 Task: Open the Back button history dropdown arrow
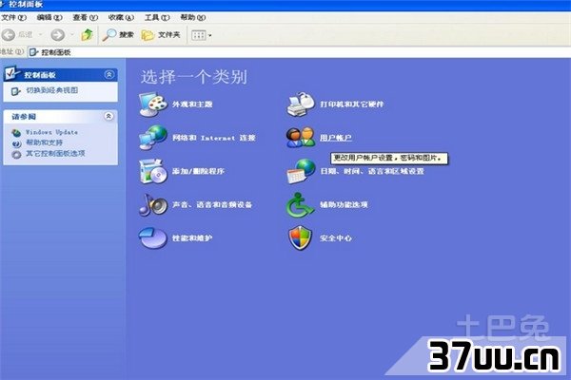(40, 35)
